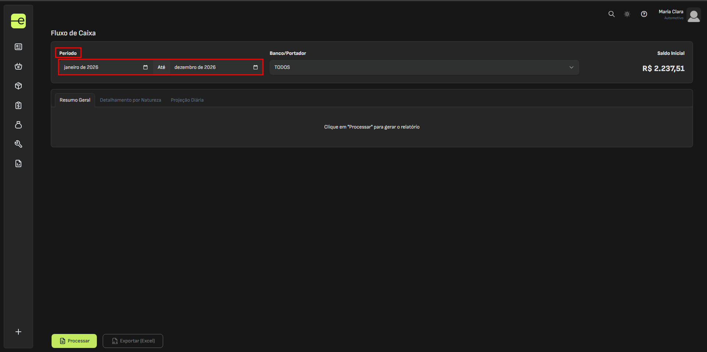Screen dimensions: 707x352
Task: Open the shopping basket sidebar icon
Action: 18,66
